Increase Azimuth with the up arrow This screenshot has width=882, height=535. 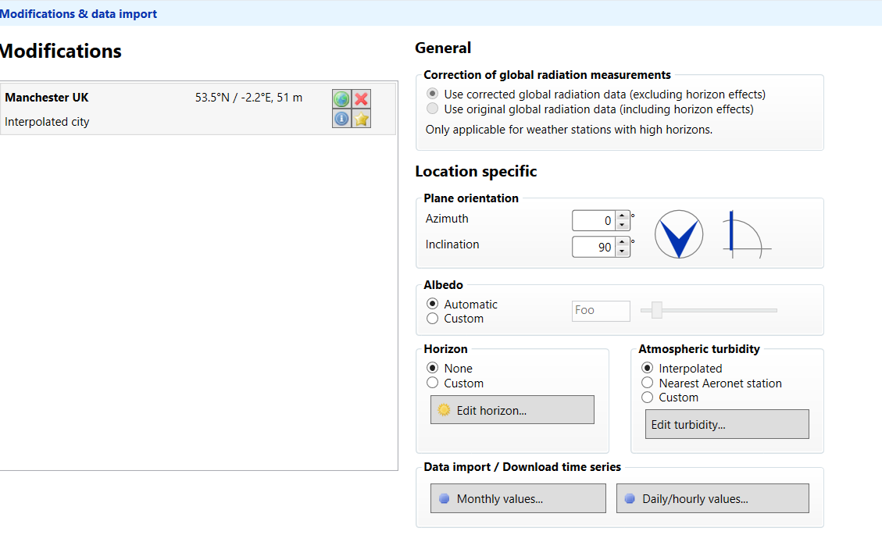(622, 216)
